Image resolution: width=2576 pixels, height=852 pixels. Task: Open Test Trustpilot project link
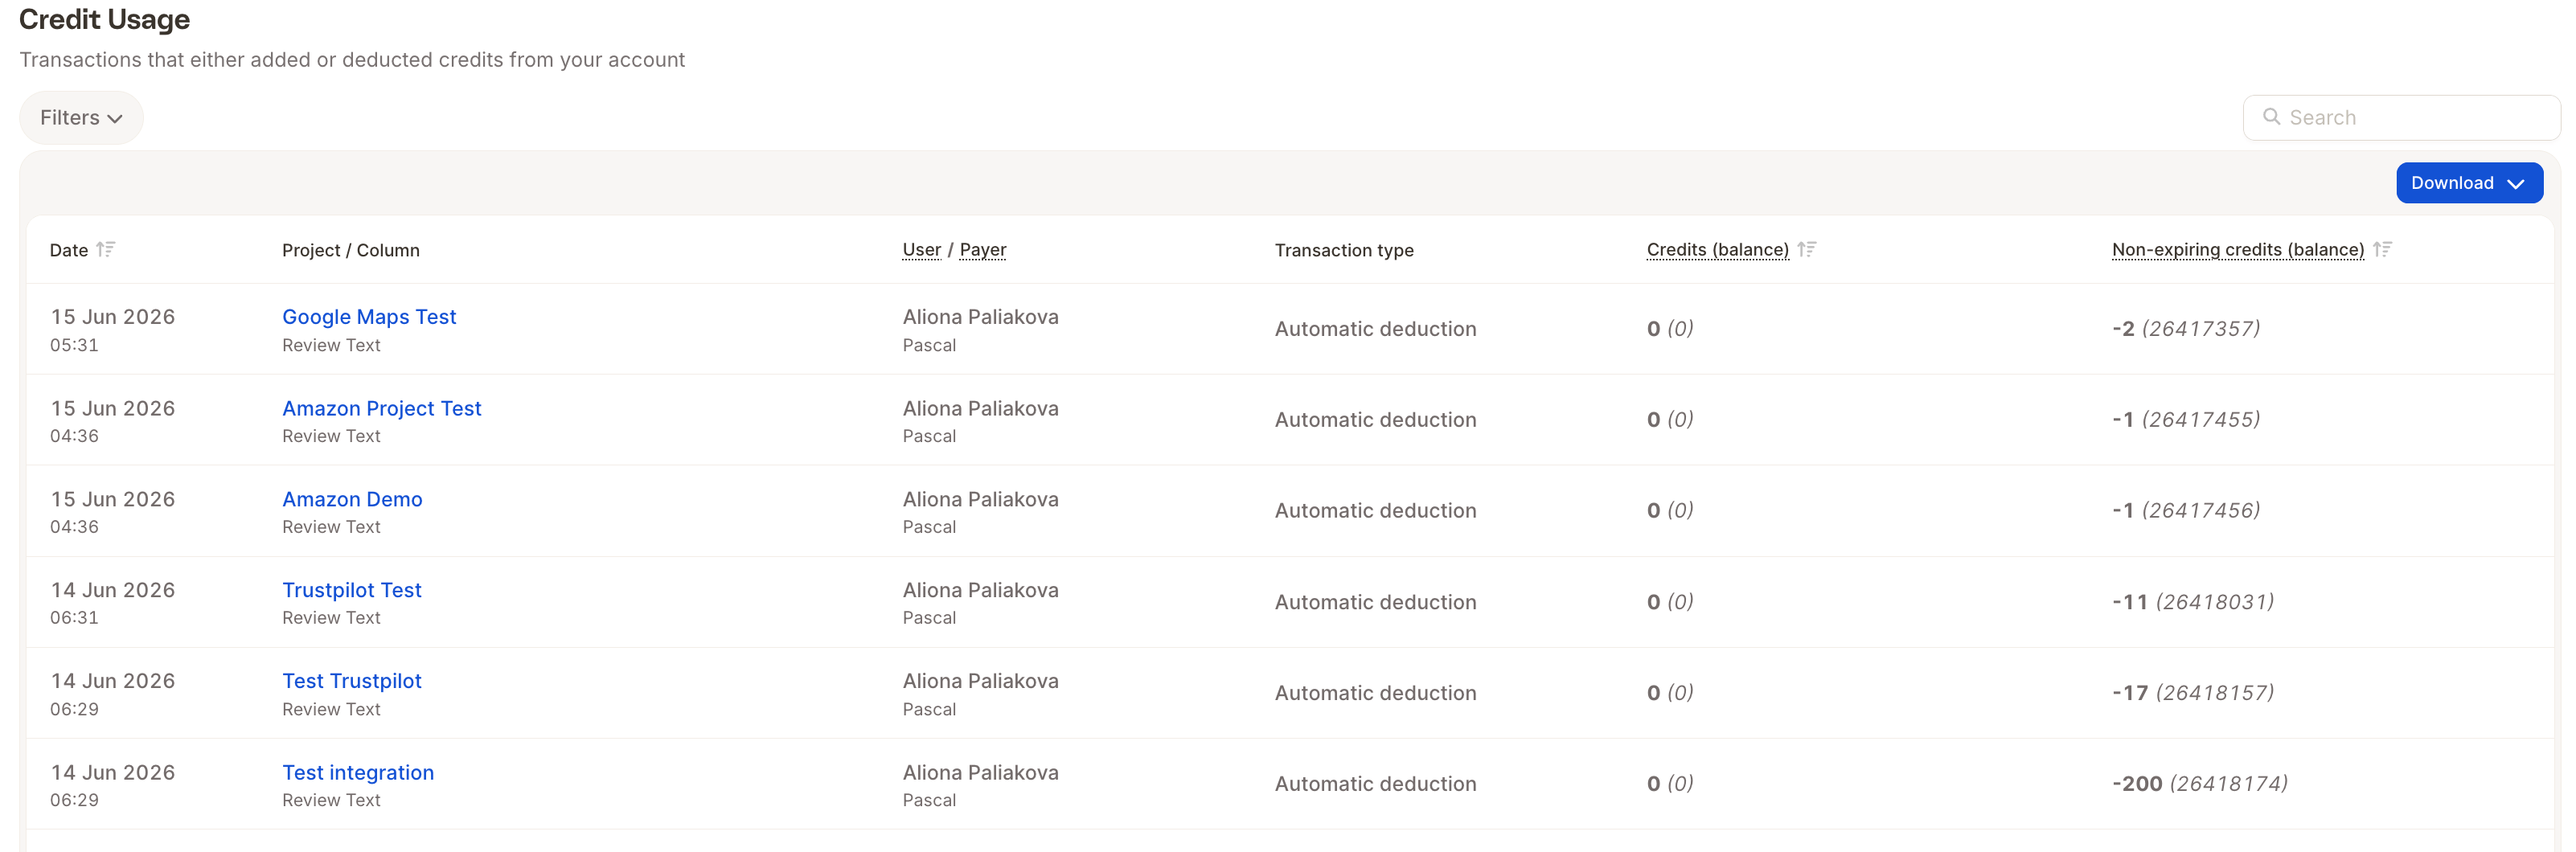click(x=352, y=681)
